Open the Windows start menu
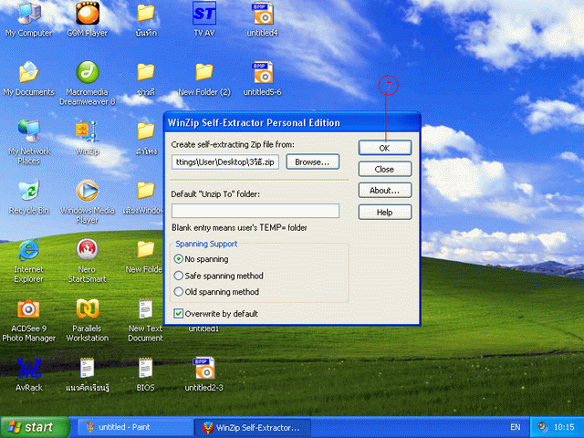 35,427
